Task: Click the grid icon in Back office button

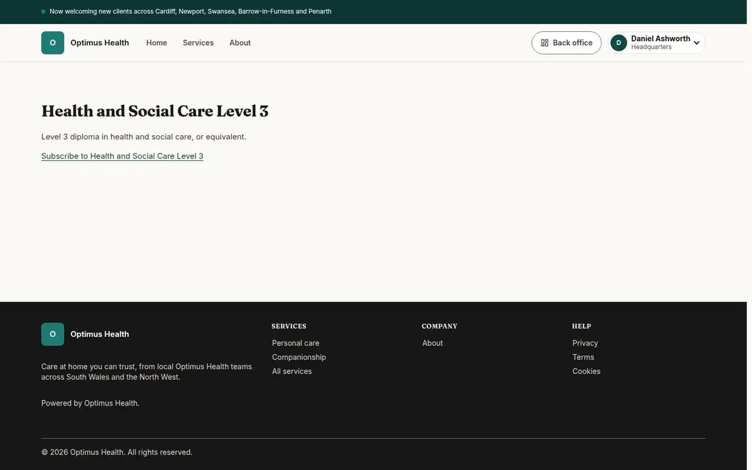Action: click(545, 43)
